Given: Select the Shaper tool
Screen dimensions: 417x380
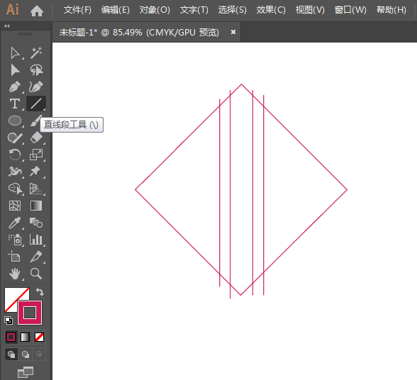Looking at the screenshot, I should 15,138.
